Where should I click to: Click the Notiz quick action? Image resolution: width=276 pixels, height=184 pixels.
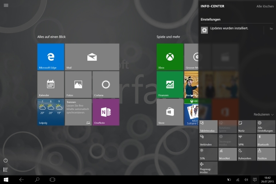247,126
